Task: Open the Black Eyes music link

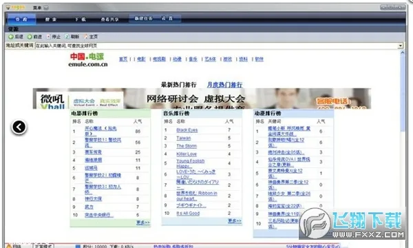Action: point(187,130)
